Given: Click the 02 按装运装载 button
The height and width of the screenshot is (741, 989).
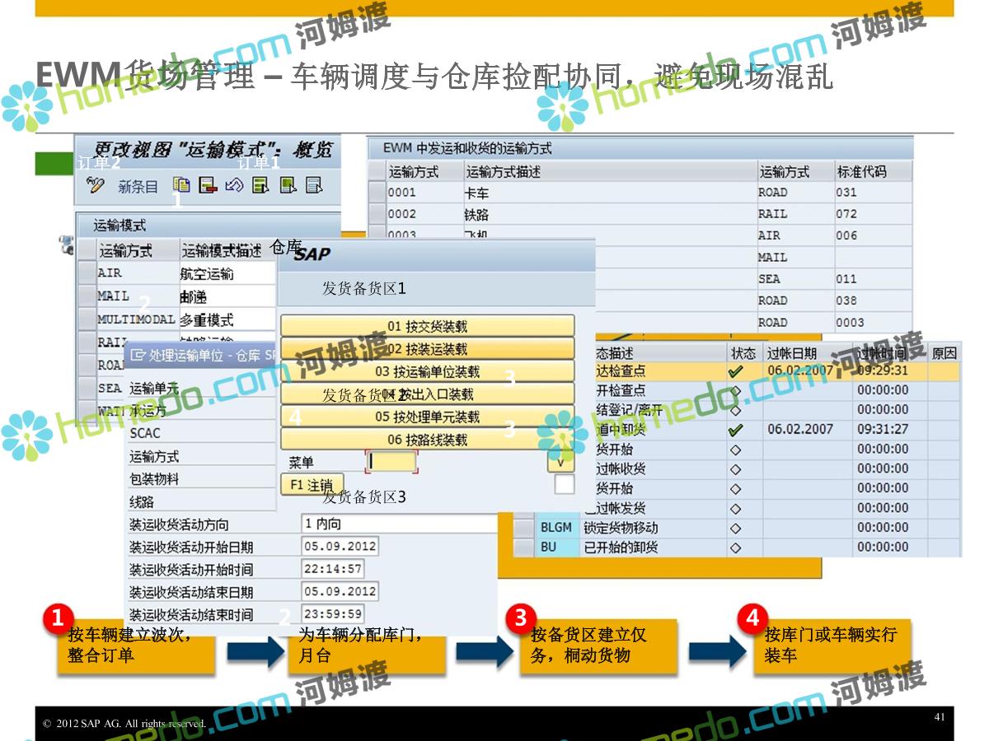Looking at the screenshot, I should pyautogui.click(x=427, y=348).
